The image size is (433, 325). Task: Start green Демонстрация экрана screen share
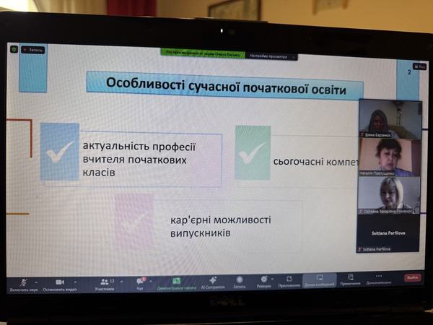click(175, 281)
